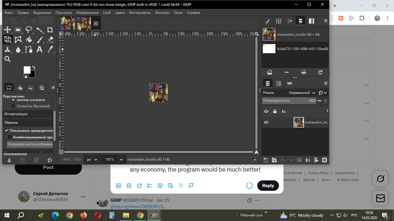Select the Zoom magnifier tool

point(8,59)
